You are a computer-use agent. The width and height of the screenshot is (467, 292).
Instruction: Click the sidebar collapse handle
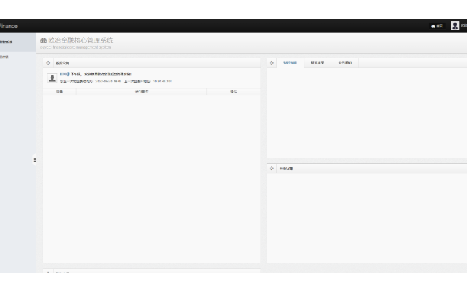[34, 160]
